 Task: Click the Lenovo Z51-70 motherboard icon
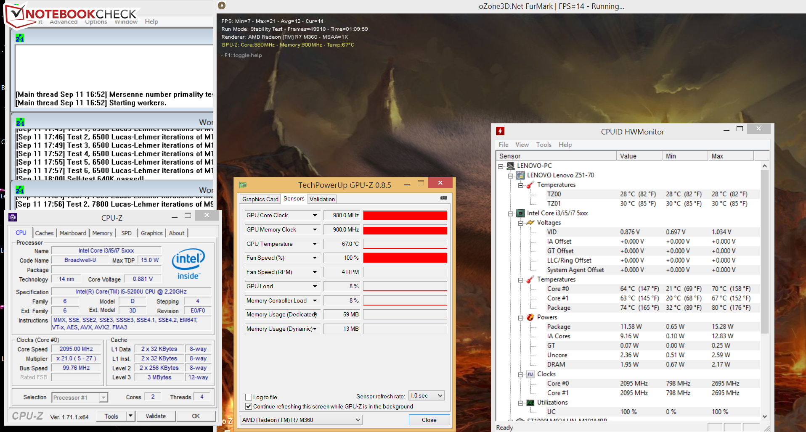520,175
